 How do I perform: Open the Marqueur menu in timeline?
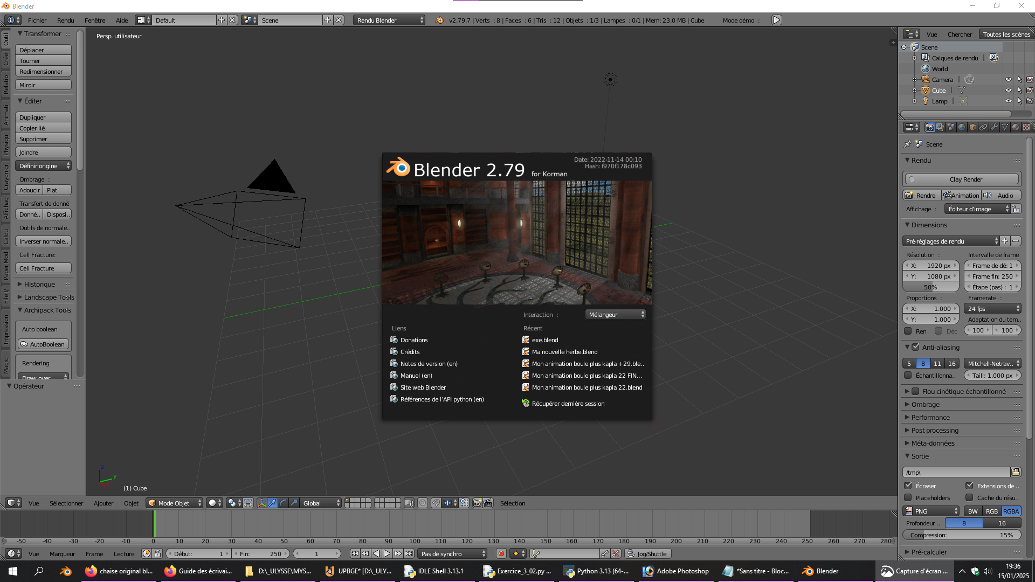pos(62,553)
